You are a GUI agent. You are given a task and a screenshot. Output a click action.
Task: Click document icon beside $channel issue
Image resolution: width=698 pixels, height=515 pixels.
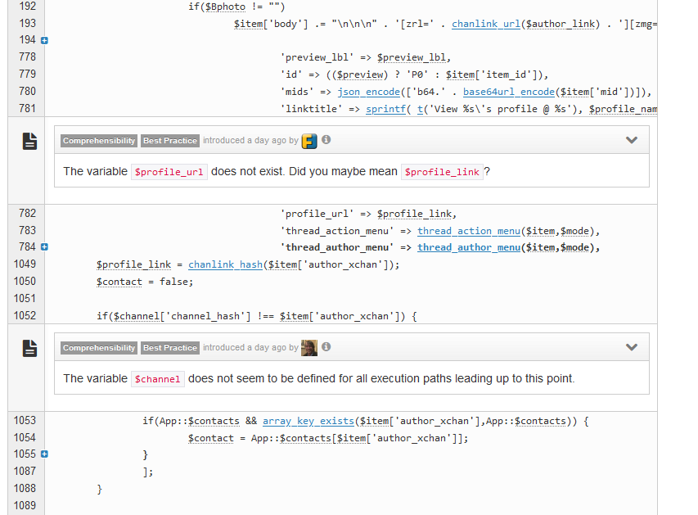click(29, 348)
